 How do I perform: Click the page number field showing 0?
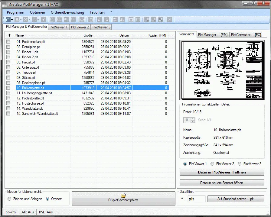(187, 120)
